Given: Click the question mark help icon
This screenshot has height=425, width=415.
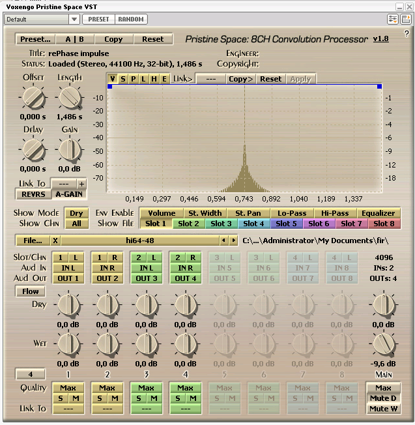Looking at the screenshot, I should point(407,34).
